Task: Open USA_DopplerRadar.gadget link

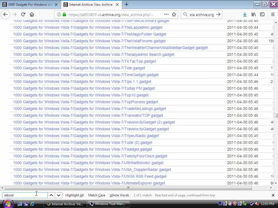Action: tap(92, 170)
